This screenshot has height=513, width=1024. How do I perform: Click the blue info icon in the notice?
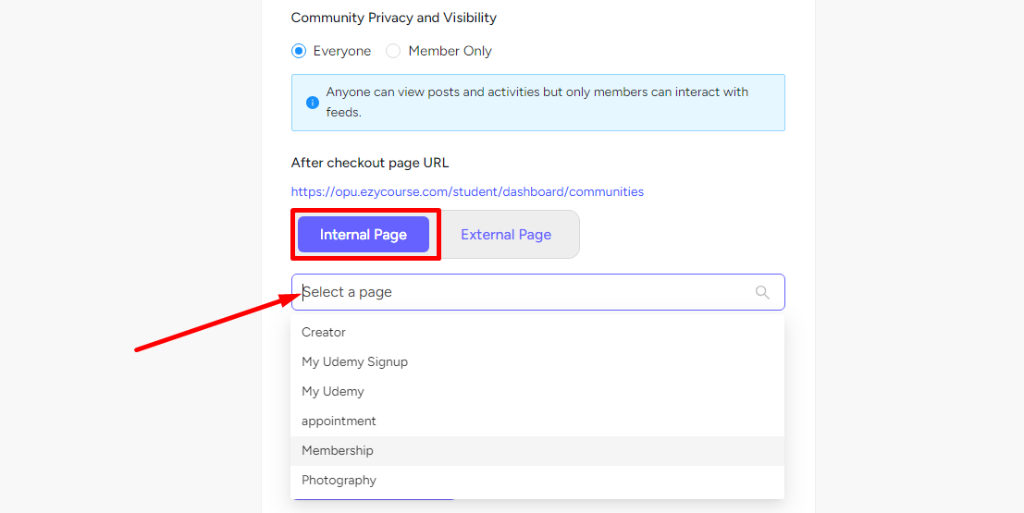(312, 103)
